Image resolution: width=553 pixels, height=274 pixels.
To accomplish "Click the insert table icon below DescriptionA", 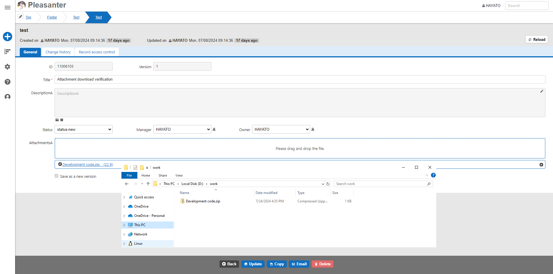I will click(62, 120).
